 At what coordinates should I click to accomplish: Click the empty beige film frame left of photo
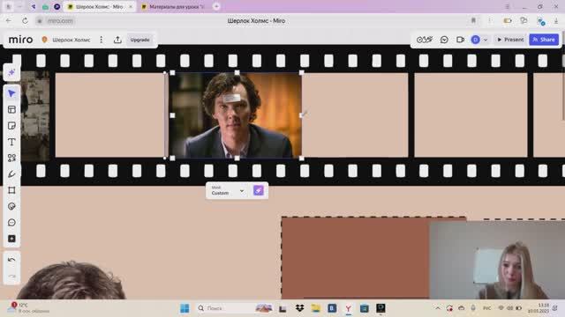[x=109, y=115]
